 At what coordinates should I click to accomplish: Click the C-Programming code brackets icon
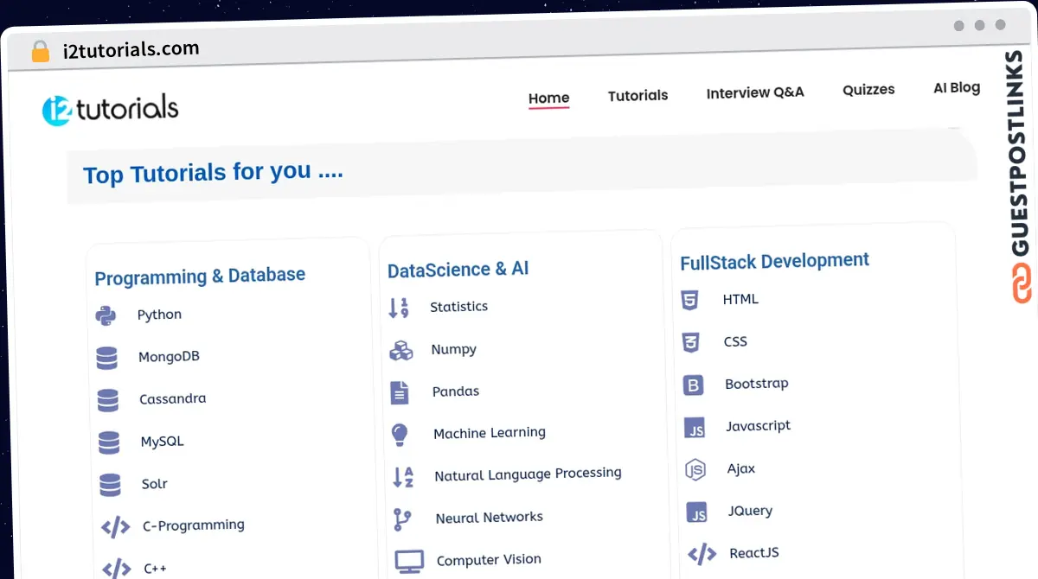(113, 526)
